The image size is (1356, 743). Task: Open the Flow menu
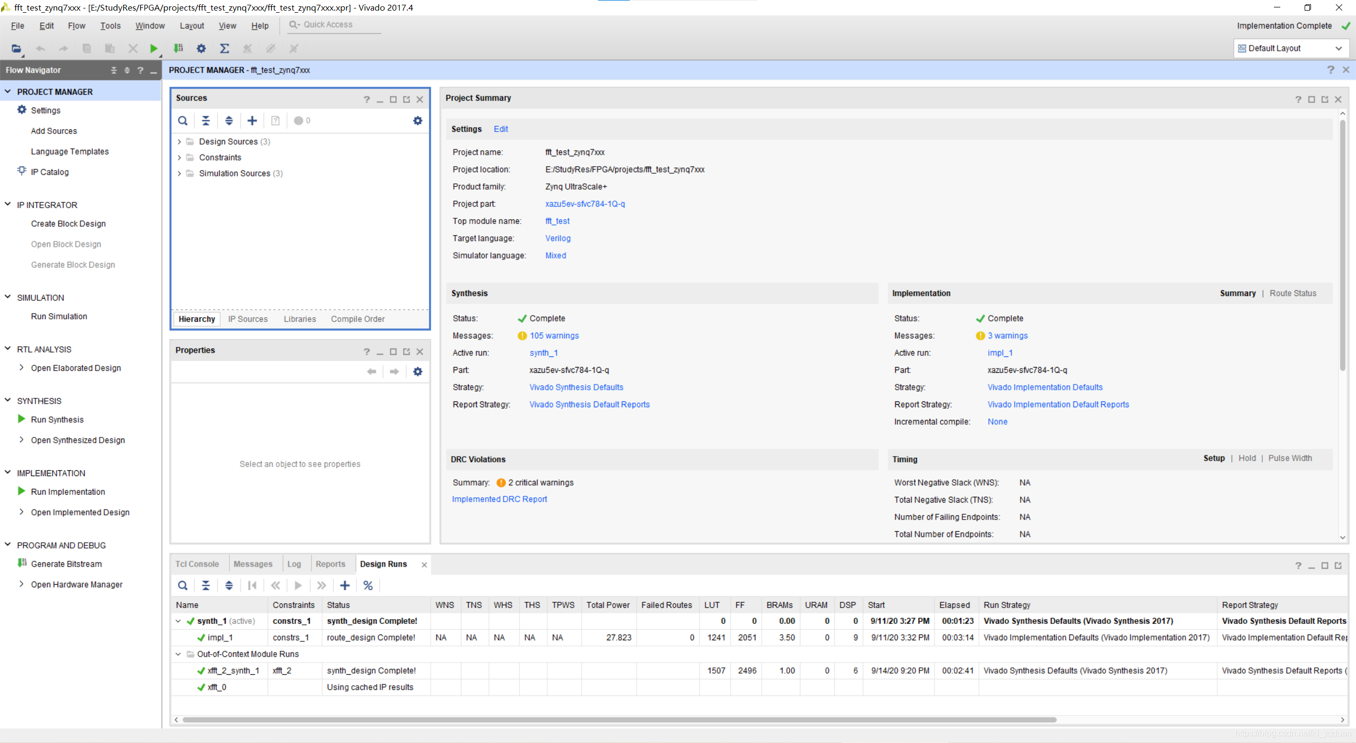point(76,25)
